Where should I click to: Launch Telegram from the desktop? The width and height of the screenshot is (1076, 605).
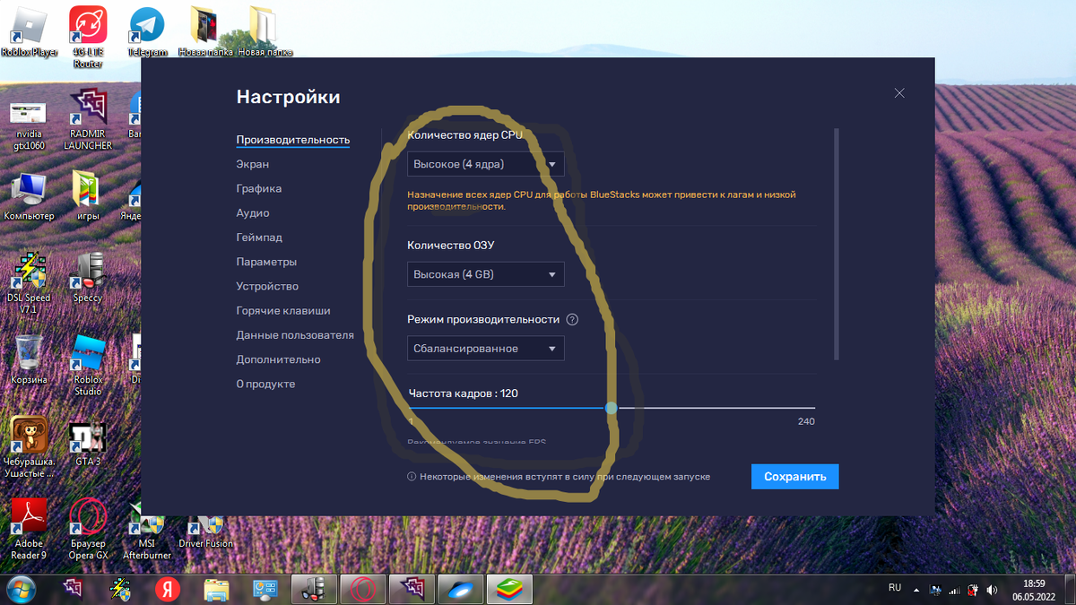pos(147,32)
